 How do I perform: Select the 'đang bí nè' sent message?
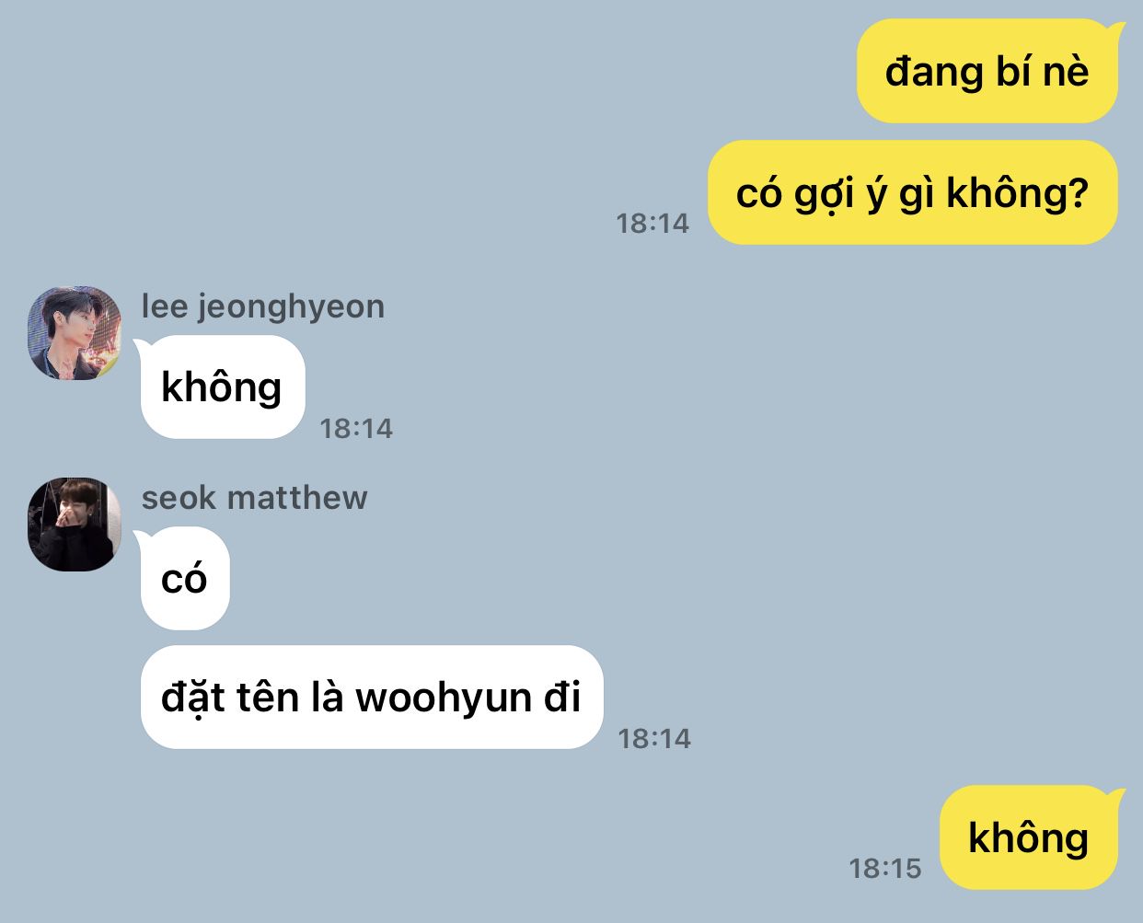click(x=987, y=71)
